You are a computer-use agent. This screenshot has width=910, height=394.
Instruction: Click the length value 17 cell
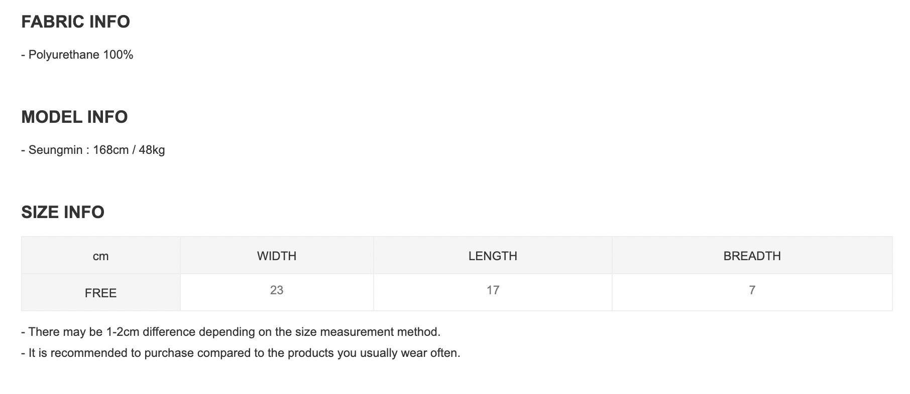click(493, 290)
